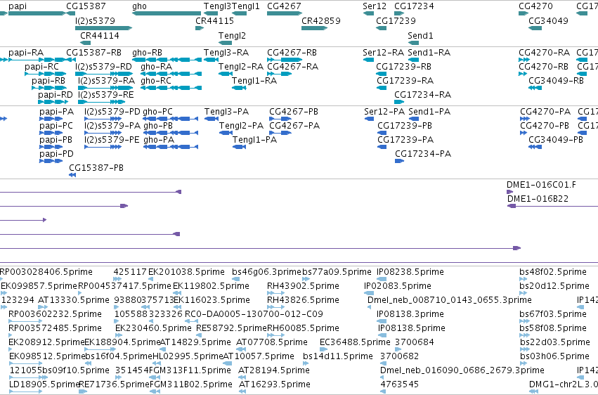Click the DME1-016C01.F clone label
Viewport: 598px width, 395px height.
[541, 185]
